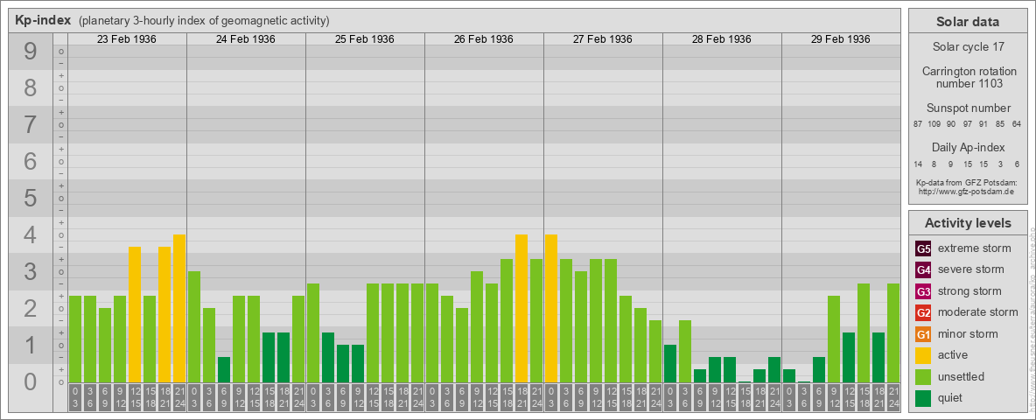Click the Daily Ap-index label
1036x420 pixels.
[969, 147]
